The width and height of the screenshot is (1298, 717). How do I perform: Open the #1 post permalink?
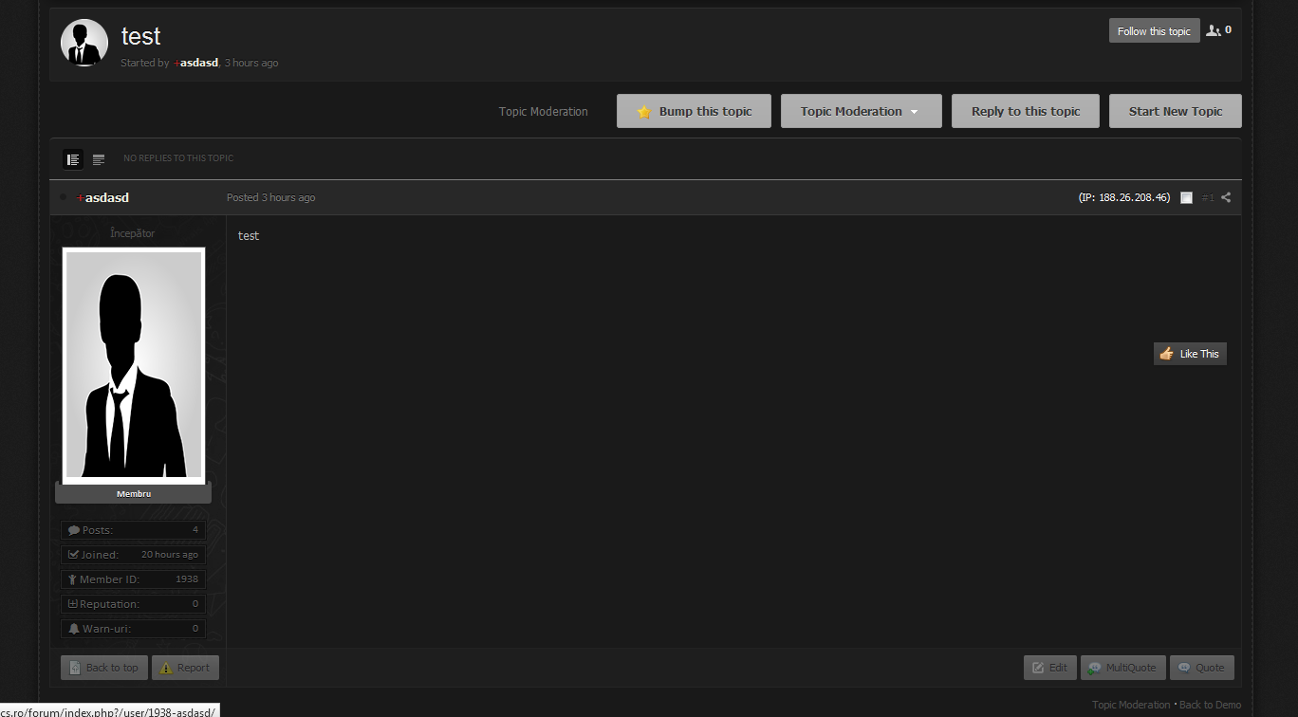pyautogui.click(x=1208, y=197)
